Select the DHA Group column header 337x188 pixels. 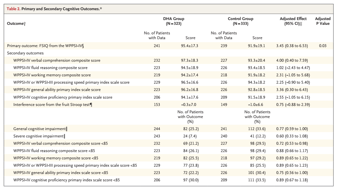coord(173,21)
